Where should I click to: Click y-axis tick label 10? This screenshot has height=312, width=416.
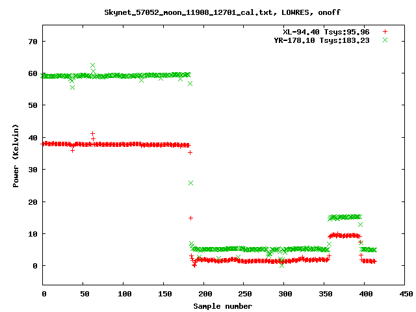[33, 234]
